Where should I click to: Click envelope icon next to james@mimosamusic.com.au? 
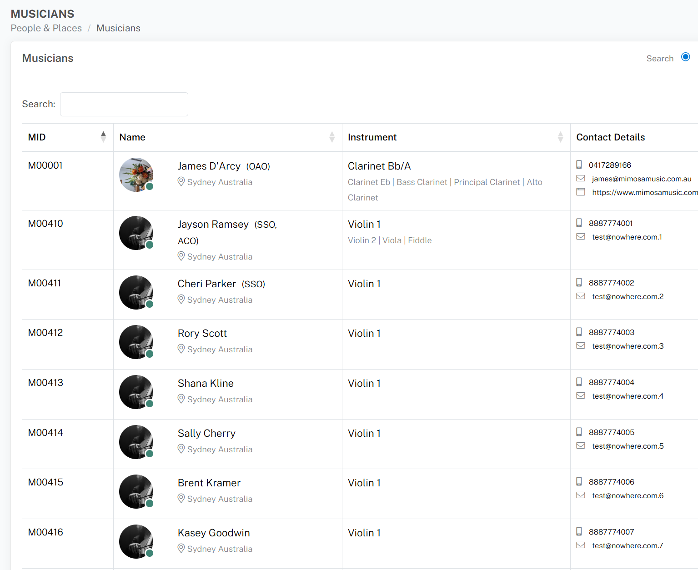pyautogui.click(x=580, y=178)
